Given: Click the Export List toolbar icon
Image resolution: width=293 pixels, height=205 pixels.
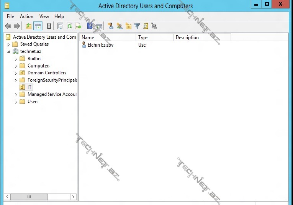Looking at the screenshot, I should pos(78,26).
